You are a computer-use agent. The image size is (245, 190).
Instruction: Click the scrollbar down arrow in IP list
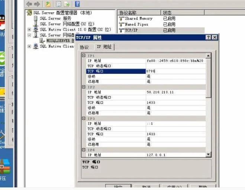coord(208,154)
